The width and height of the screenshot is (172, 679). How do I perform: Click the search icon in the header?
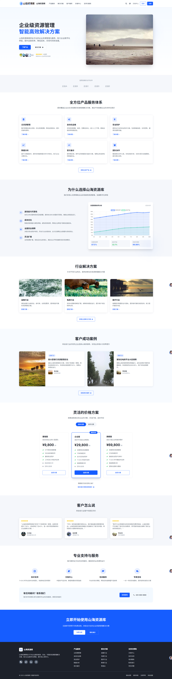(x=126, y=4)
